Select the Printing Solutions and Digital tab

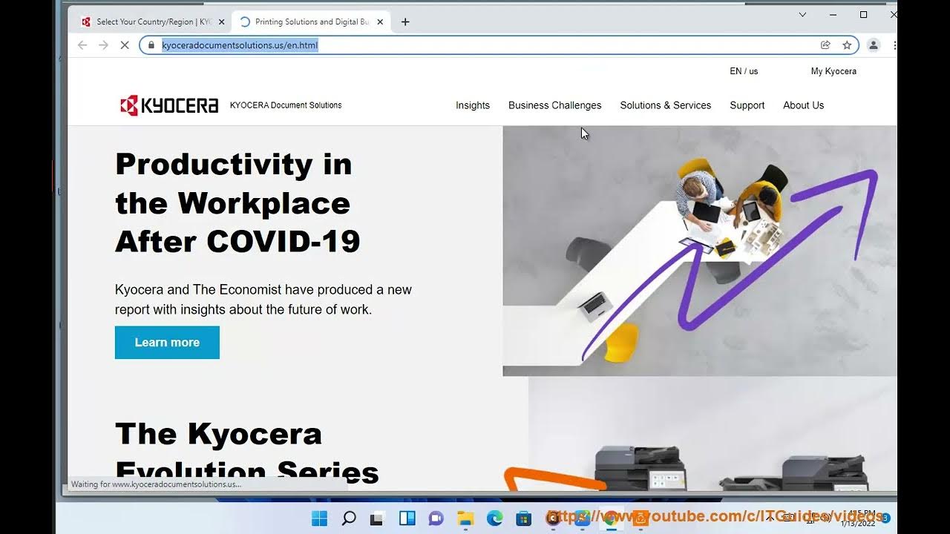tap(312, 22)
